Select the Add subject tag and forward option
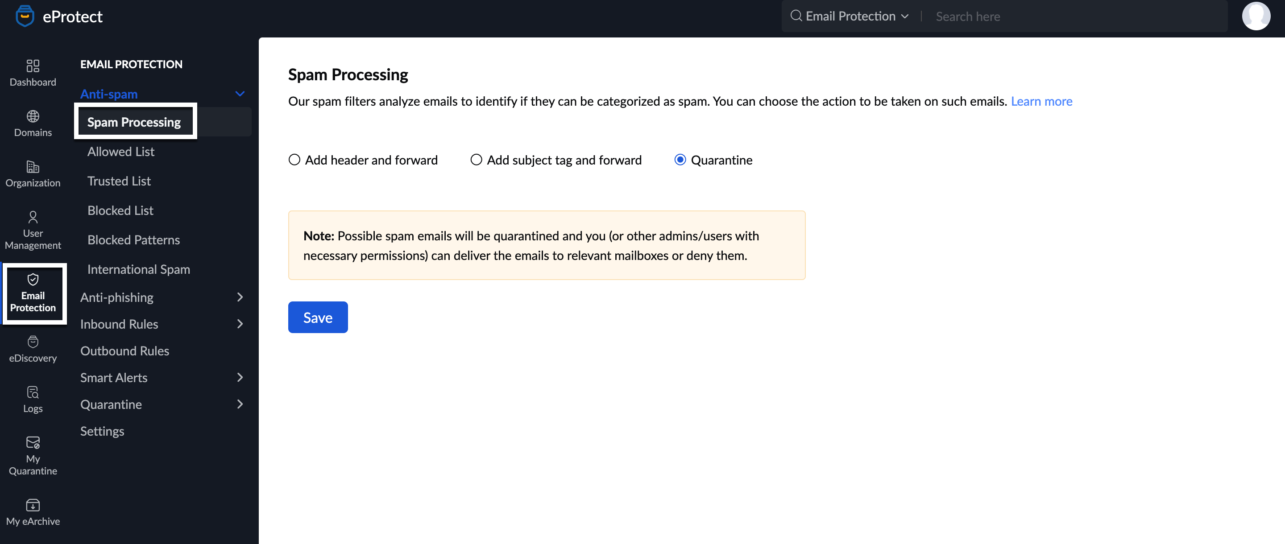Viewport: 1285px width, 544px height. (475, 159)
